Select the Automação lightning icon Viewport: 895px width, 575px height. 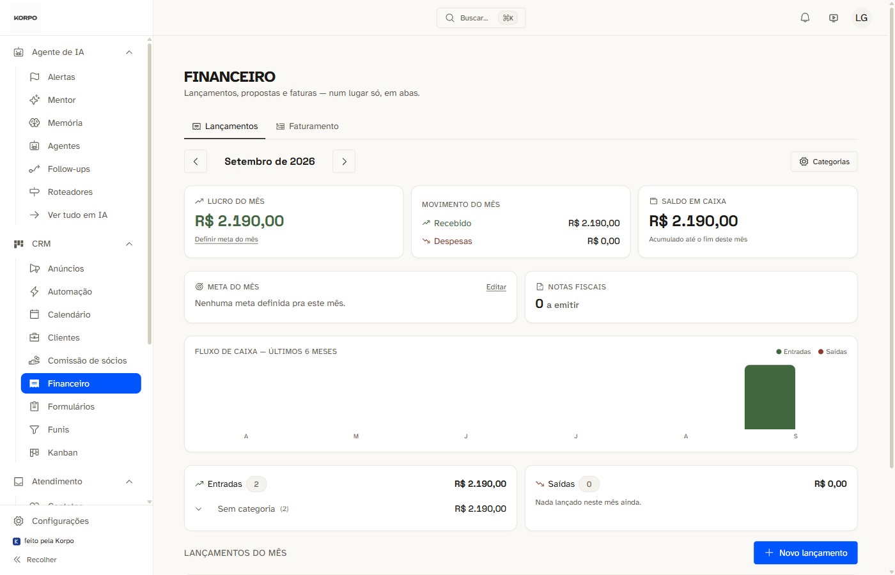[x=35, y=291]
